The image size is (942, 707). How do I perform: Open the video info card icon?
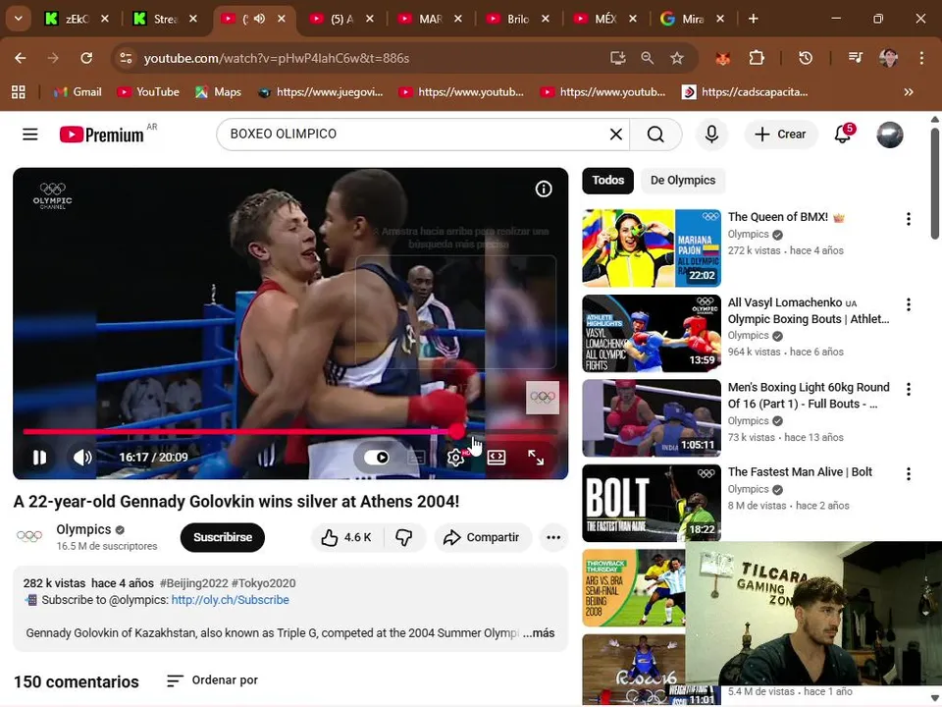pyautogui.click(x=544, y=190)
